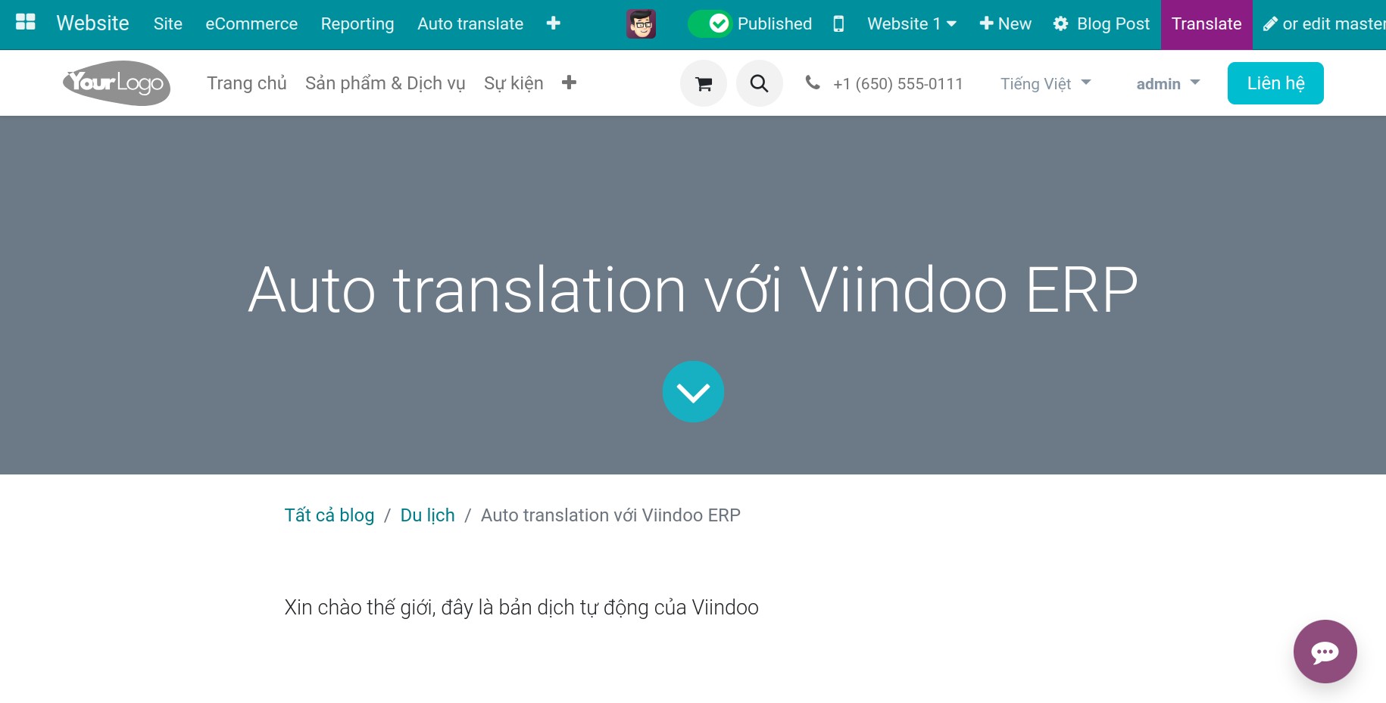Expand the Tiếng Việt language dropdown
This screenshot has width=1386, height=703.
point(1046,84)
